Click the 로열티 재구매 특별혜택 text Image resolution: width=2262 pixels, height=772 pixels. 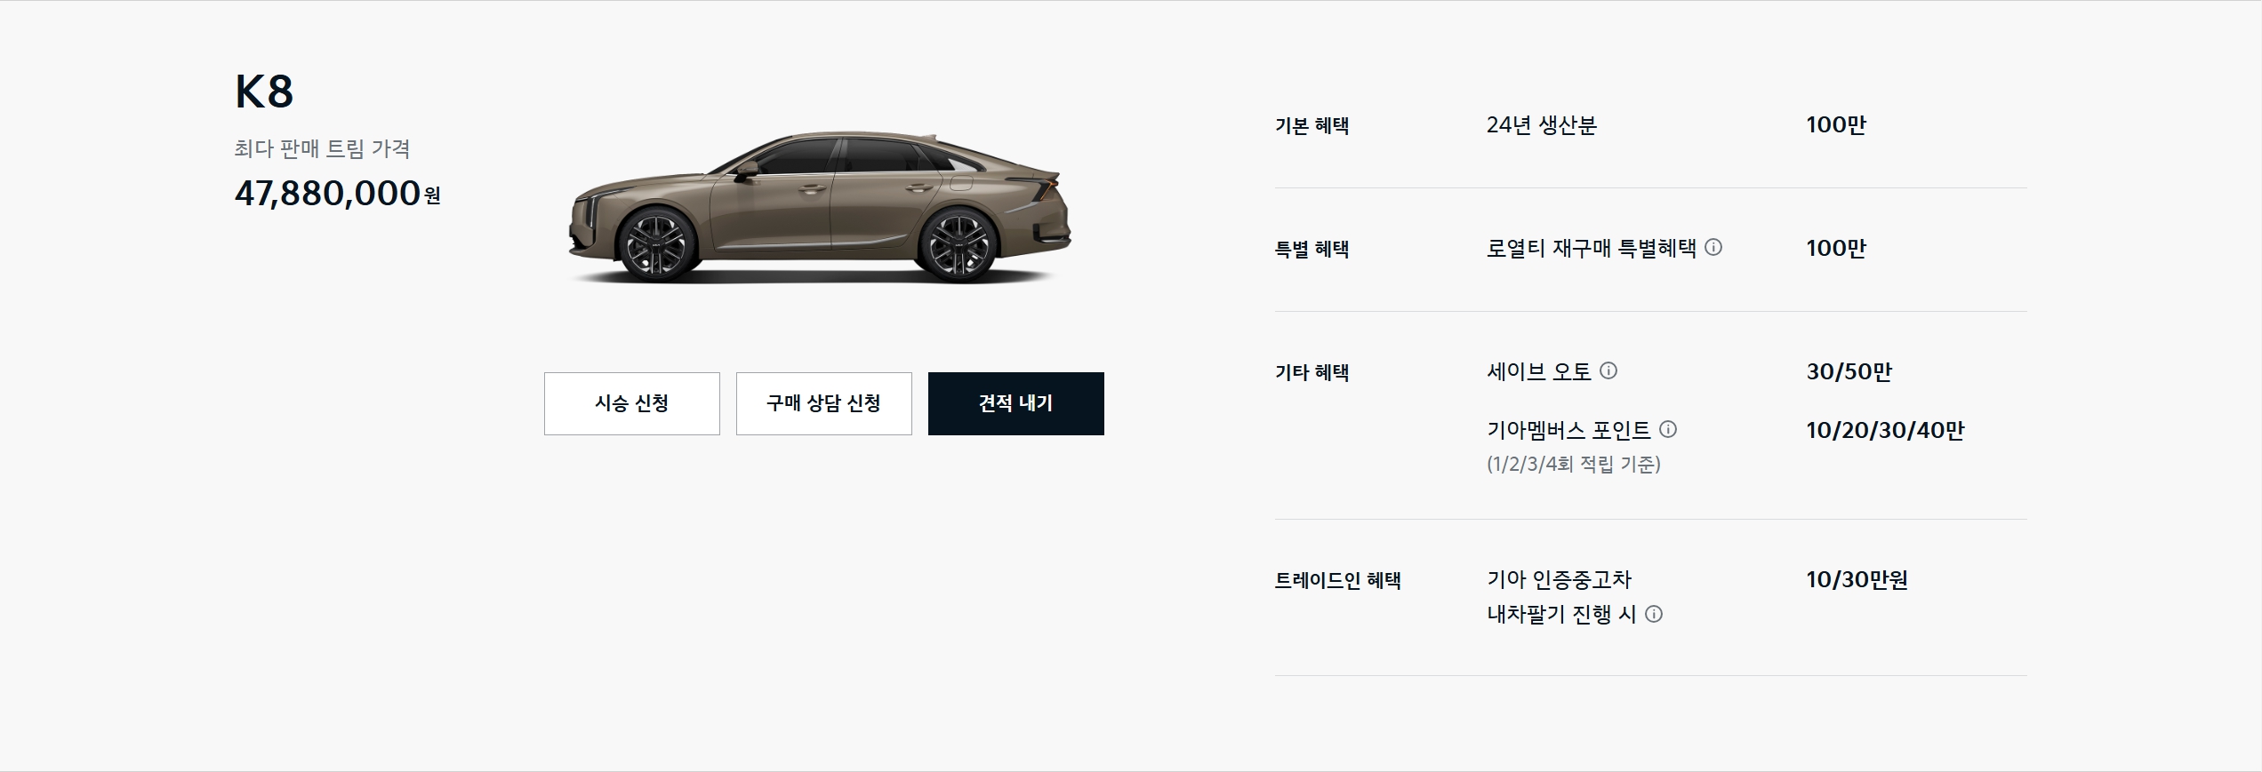coord(1592,248)
